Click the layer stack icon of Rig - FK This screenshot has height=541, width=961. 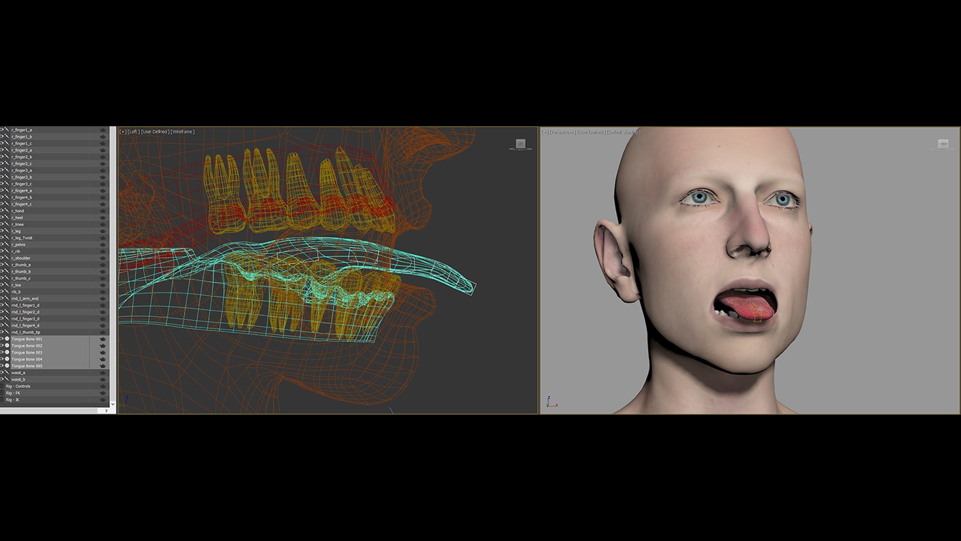[2, 393]
